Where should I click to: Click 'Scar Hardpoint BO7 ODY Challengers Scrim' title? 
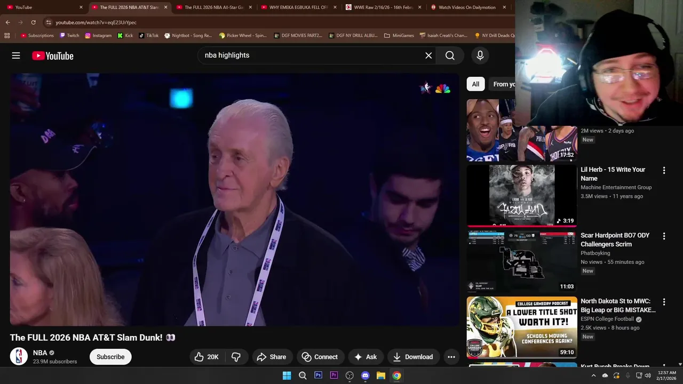click(x=615, y=239)
